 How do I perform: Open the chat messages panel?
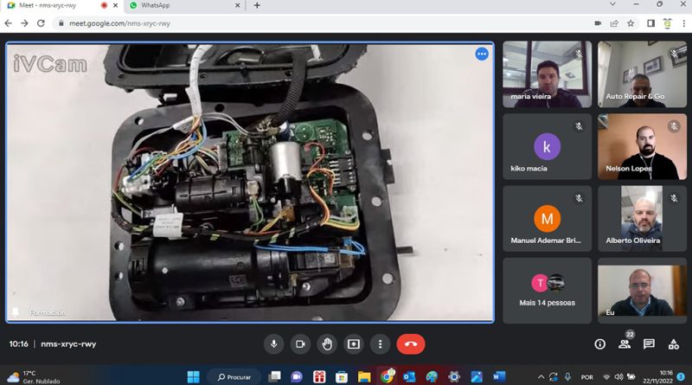coord(649,344)
